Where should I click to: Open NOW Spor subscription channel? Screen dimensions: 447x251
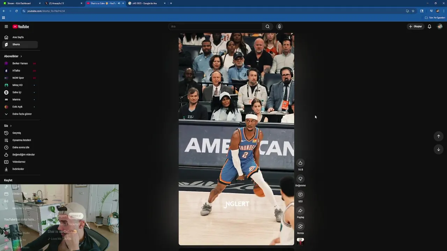[20, 78]
